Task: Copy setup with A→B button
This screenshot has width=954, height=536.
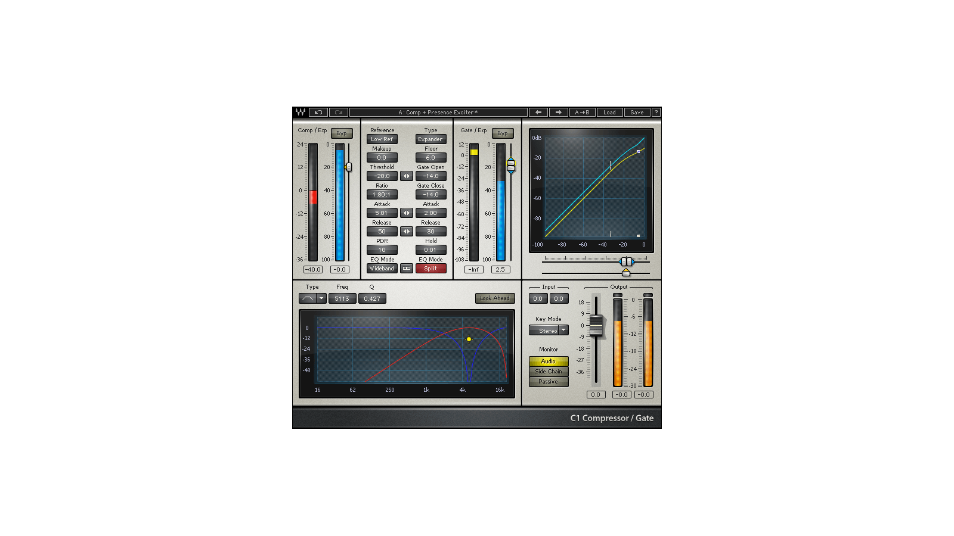Action: 582,112
